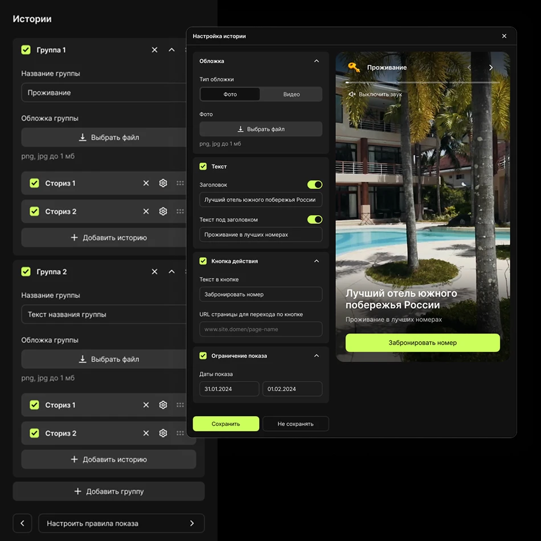The width and height of the screenshot is (541, 541).
Task: Uncheck Сториз 2 in Группа 1
Action: point(34,211)
